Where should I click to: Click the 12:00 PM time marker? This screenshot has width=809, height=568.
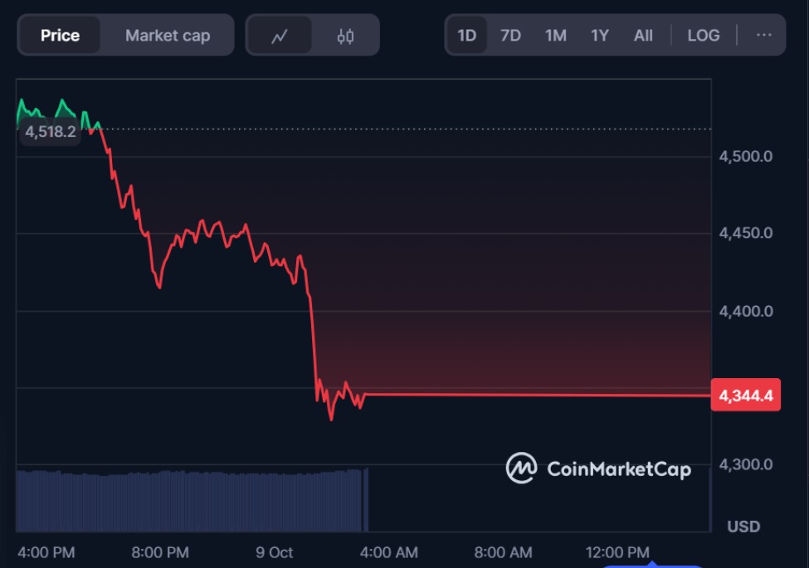pos(617,552)
